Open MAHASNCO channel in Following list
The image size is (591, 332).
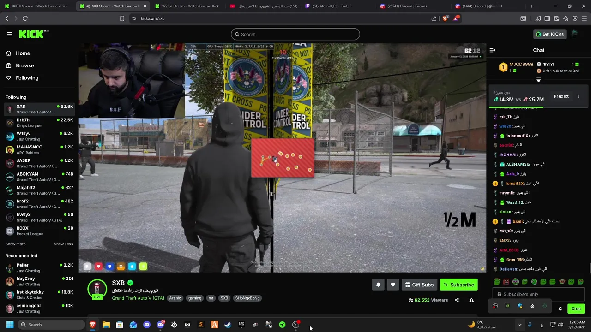point(39,150)
